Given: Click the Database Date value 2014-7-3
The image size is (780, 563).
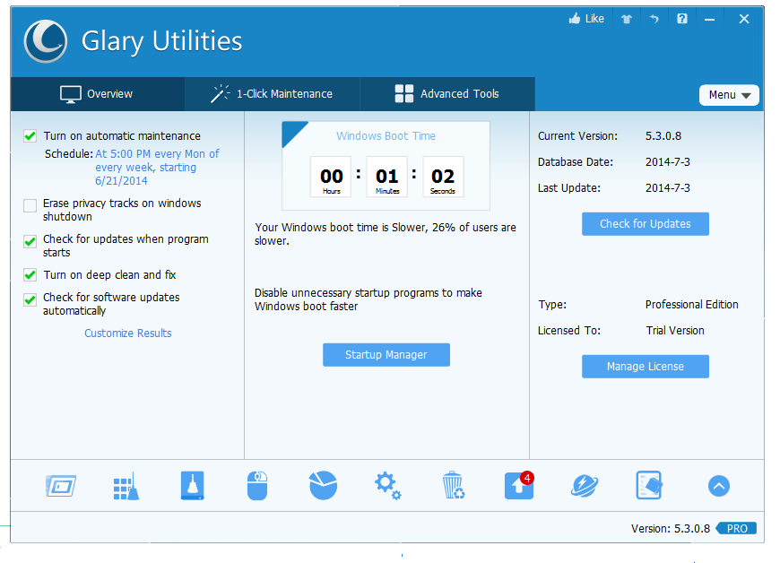Looking at the screenshot, I should (x=668, y=161).
